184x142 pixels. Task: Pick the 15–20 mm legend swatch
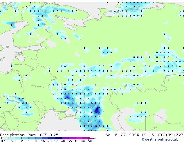45,138
